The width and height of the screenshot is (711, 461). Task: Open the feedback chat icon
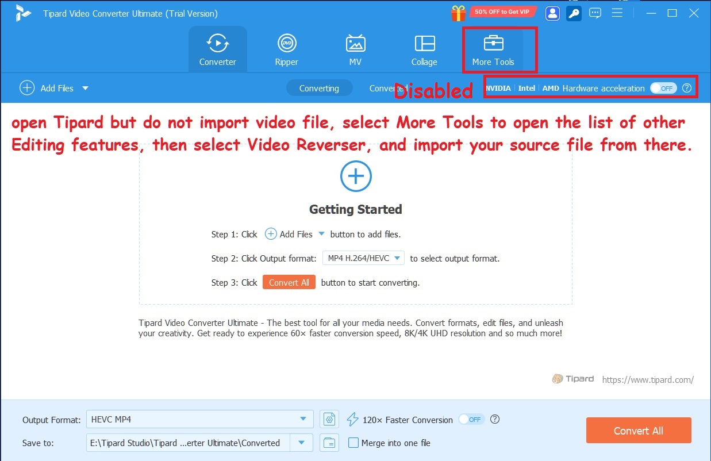click(595, 13)
